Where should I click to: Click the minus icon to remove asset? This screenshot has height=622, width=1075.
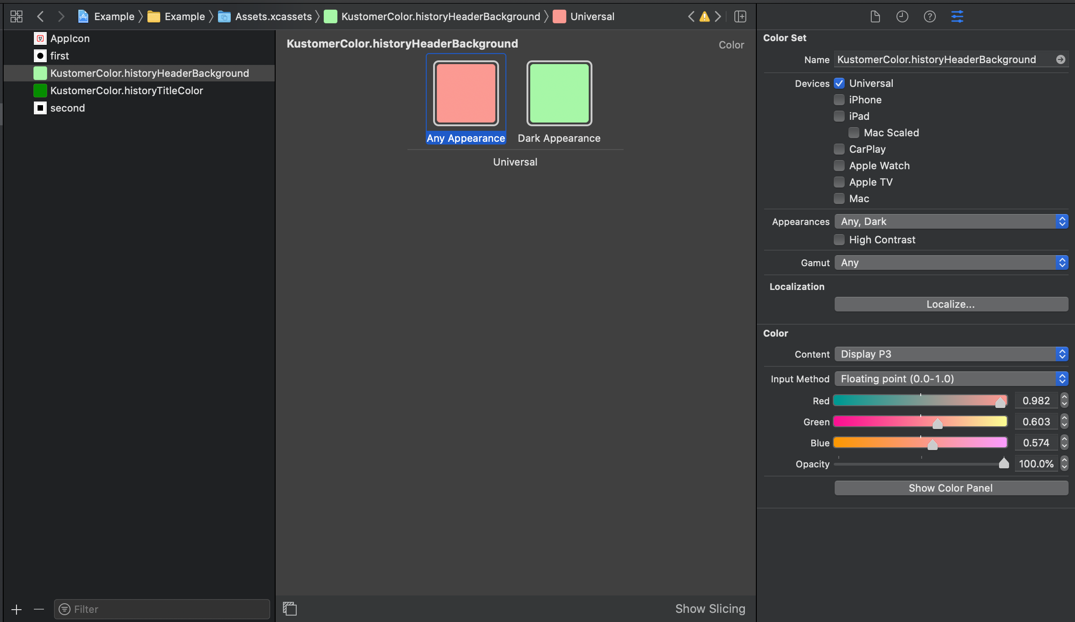39,609
